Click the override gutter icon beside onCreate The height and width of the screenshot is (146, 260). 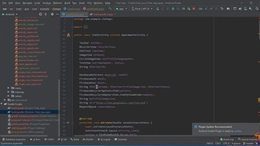68,122
